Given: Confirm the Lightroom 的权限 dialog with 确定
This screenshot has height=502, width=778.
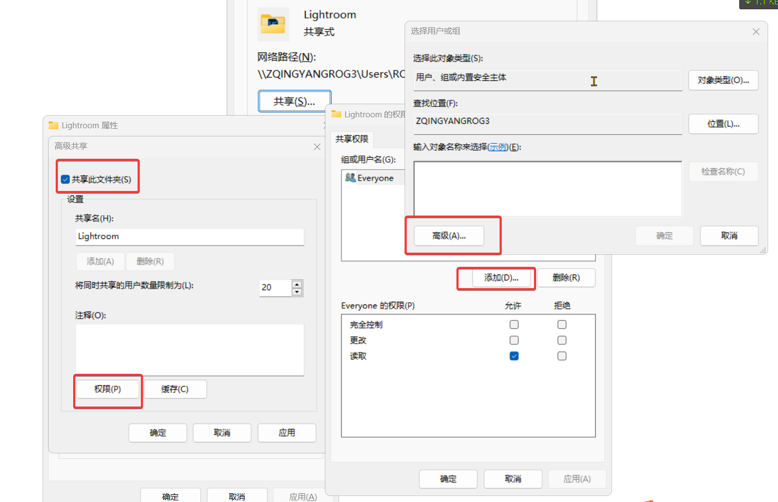Looking at the screenshot, I should pos(448,479).
